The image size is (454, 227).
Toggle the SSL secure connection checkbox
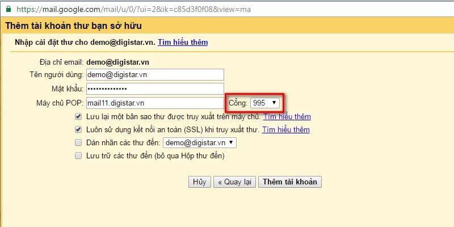click(x=78, y=129)
